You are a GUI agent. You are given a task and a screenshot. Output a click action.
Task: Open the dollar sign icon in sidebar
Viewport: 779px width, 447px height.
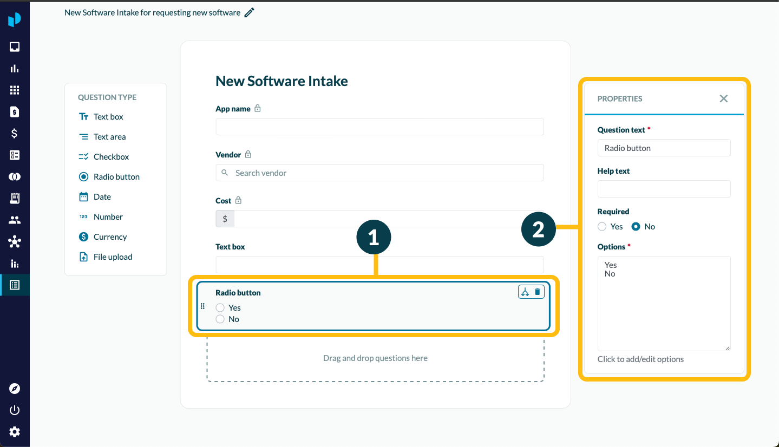tap(15, 133)
